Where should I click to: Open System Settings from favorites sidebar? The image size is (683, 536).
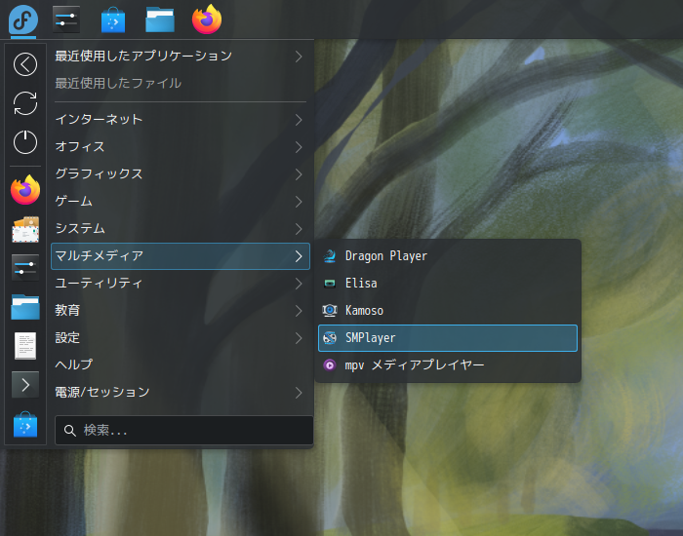click(25, 268)
